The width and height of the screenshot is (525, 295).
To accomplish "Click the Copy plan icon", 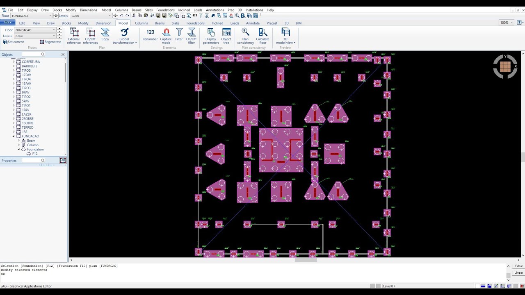I will click(x=105, y=35).
